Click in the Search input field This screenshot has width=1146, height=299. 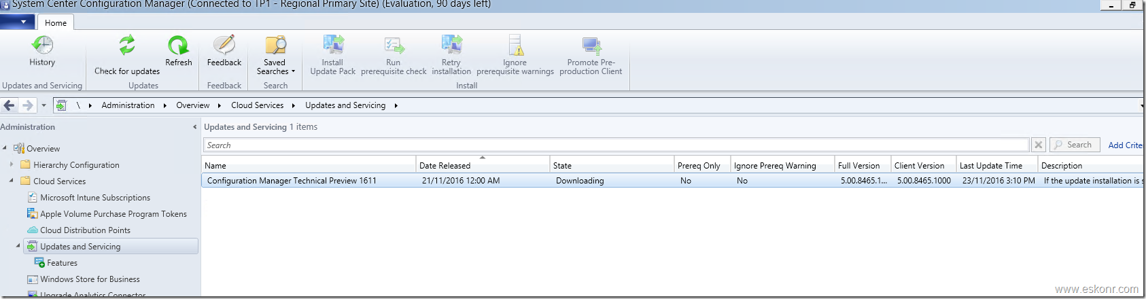tap(616, 145)
